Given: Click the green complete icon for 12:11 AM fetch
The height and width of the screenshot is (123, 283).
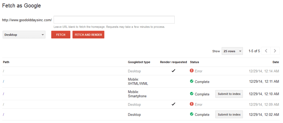Looking at the screenshot, I should (192, 81).
